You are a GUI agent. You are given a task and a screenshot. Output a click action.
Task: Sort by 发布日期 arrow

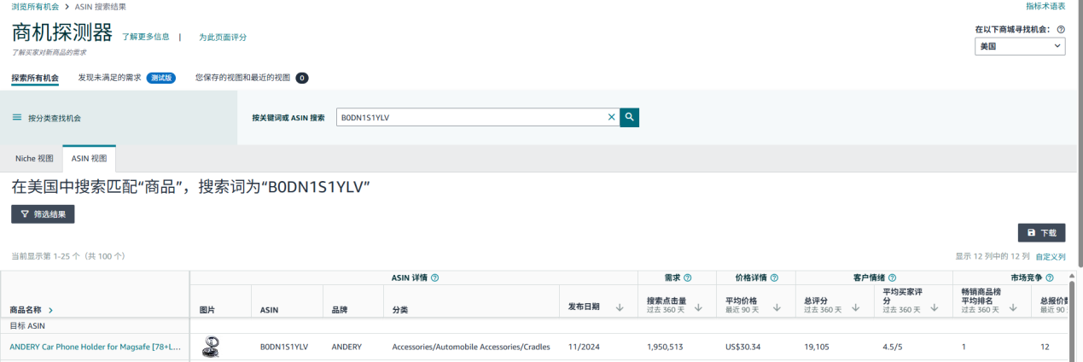[x=619, y=307]
